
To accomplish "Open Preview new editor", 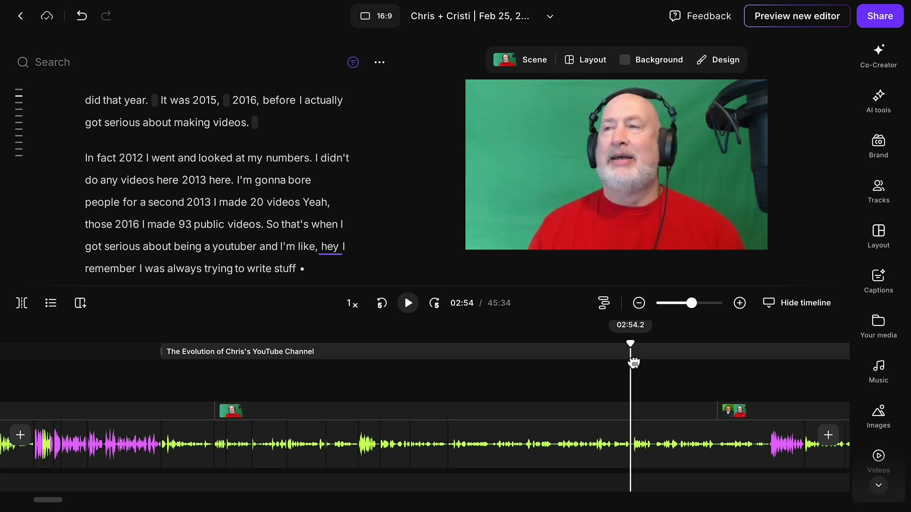I will [x=797, y=16].
